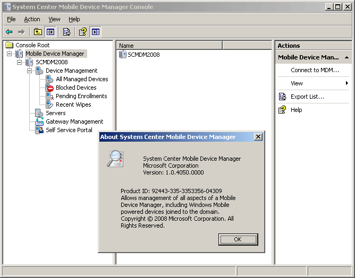Image resolution: width=355 pixels, height=278 pixels.
Task: Select SCMDM2008 text in the list pane
Action: tap(143, 55)
